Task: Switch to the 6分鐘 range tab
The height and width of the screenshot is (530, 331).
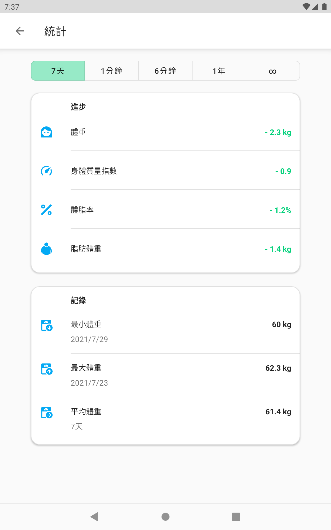Action: [165, 71]
